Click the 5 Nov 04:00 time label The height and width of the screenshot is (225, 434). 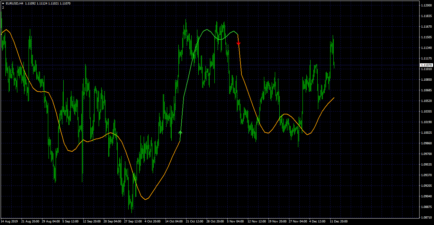click(x=236, y=221)
